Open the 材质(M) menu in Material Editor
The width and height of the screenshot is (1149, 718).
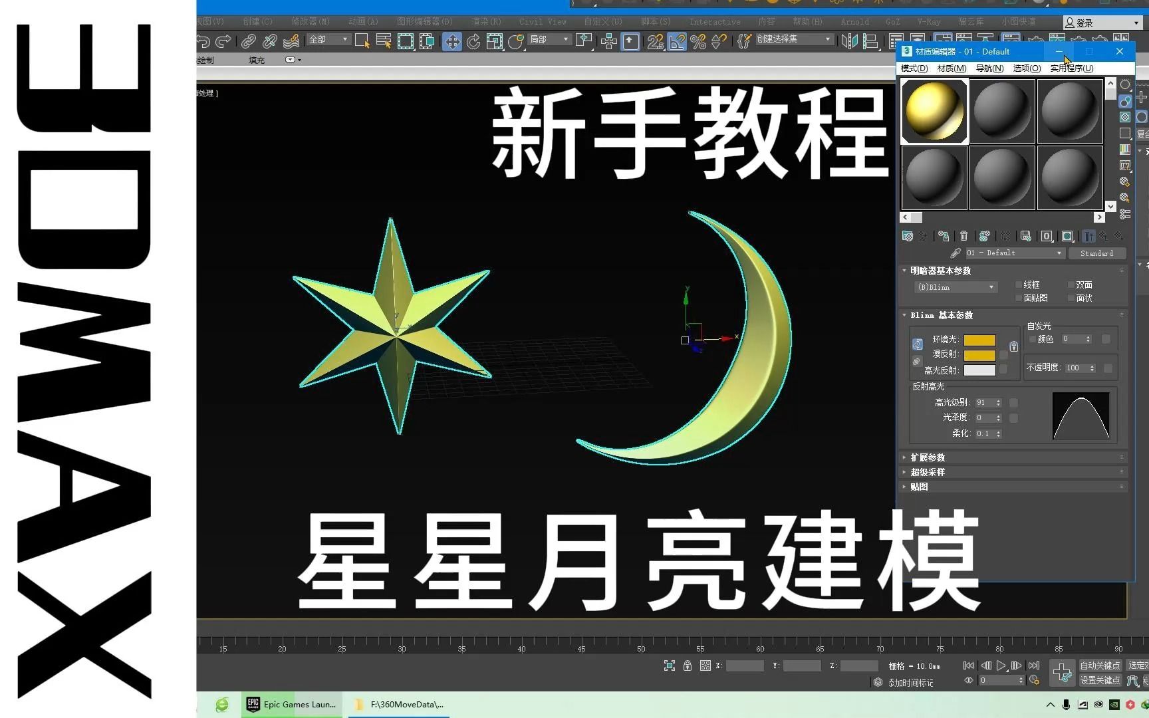tap(951, 68)
